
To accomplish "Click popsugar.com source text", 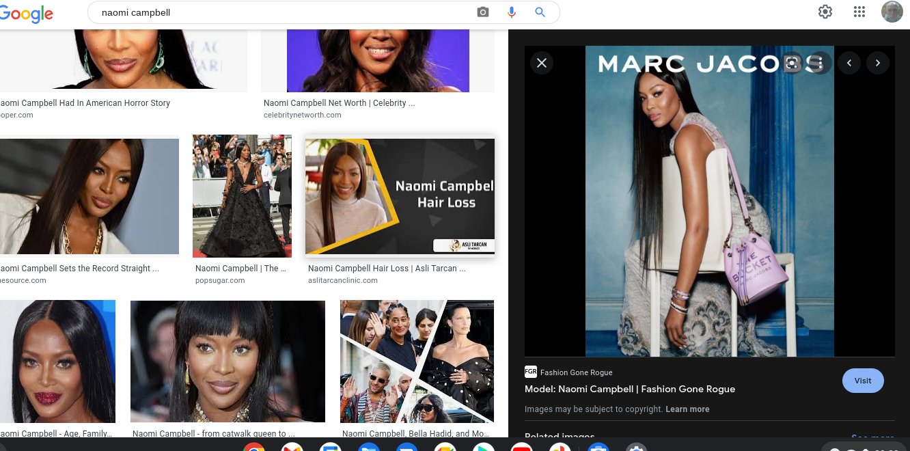I will click(x=220, y=280).
